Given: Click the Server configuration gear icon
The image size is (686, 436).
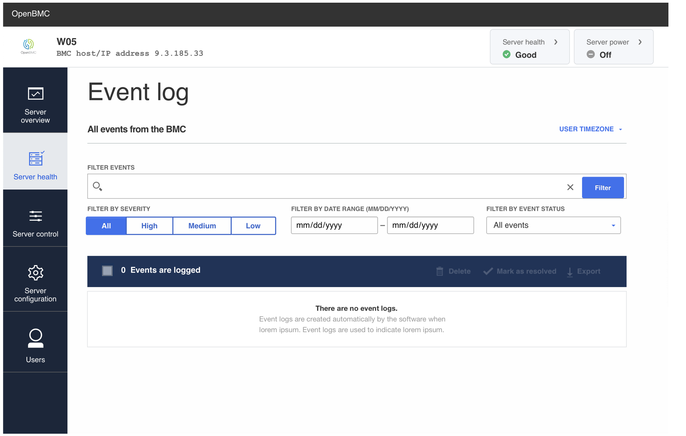Looking at the screenshot, I should 35,273.
